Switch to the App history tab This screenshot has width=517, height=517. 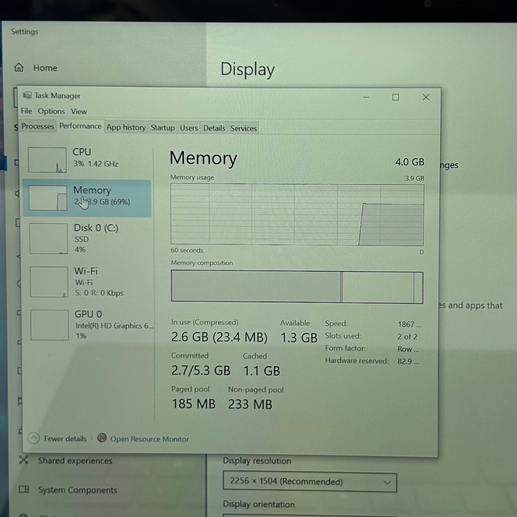126,128
